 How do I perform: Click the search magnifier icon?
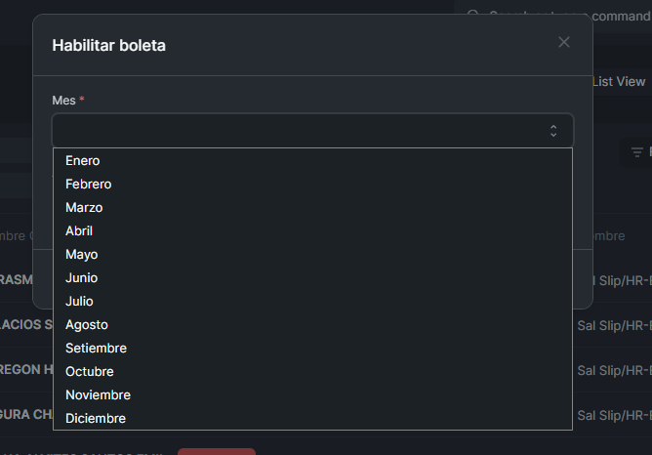tap(473, 15)
